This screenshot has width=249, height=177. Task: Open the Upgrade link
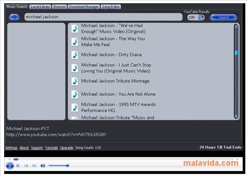[67, 148]
